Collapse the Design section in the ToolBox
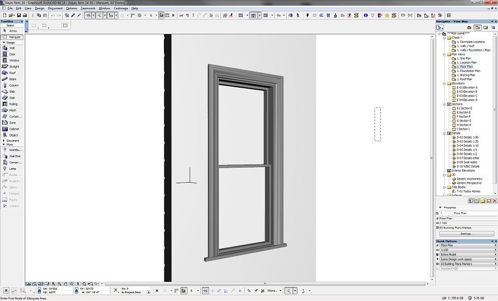 pos(4,42)
